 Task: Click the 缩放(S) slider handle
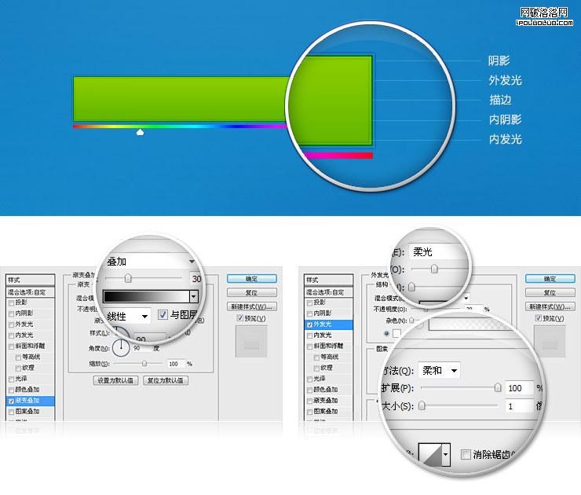click(x=144, y=364)
